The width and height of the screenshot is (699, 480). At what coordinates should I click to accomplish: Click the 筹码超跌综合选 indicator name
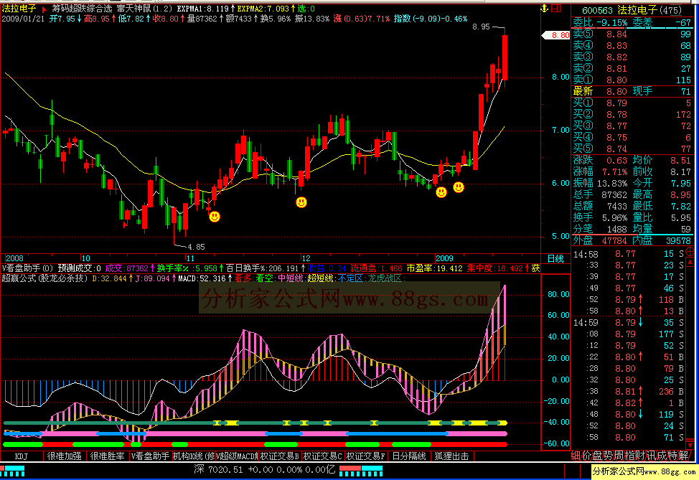pyautogui.click(x=82, y=9)
